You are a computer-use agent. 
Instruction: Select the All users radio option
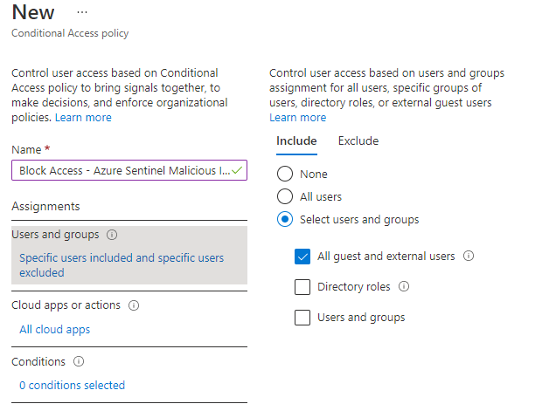tap(285, 196)
